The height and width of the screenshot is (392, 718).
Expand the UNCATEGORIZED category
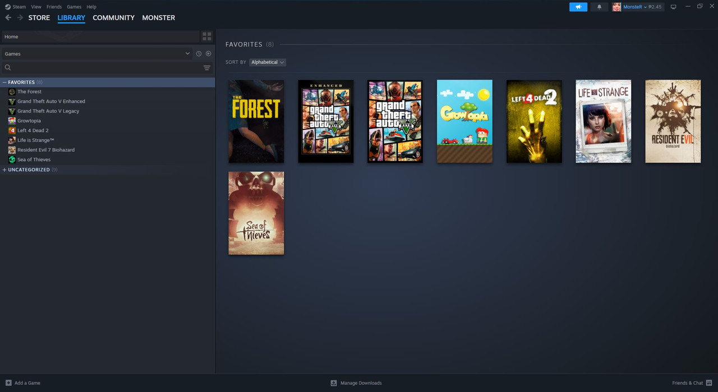coord(4,170)
